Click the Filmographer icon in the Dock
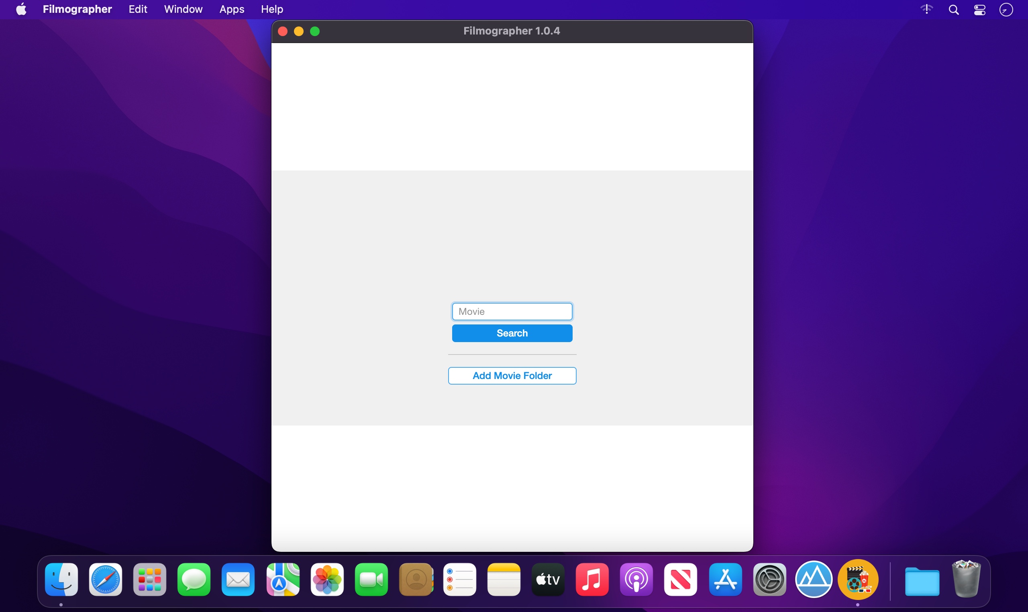Screen dimensions: 1028x612 (x=858, y=580)
